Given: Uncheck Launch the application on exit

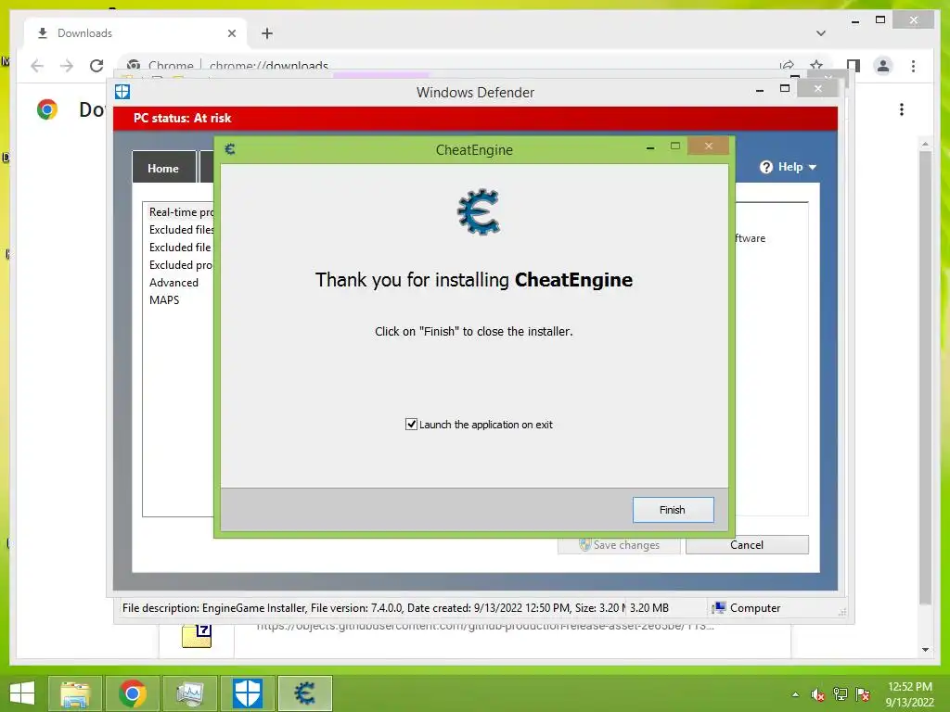Looking at the screenshot, I should click(411, 425).
